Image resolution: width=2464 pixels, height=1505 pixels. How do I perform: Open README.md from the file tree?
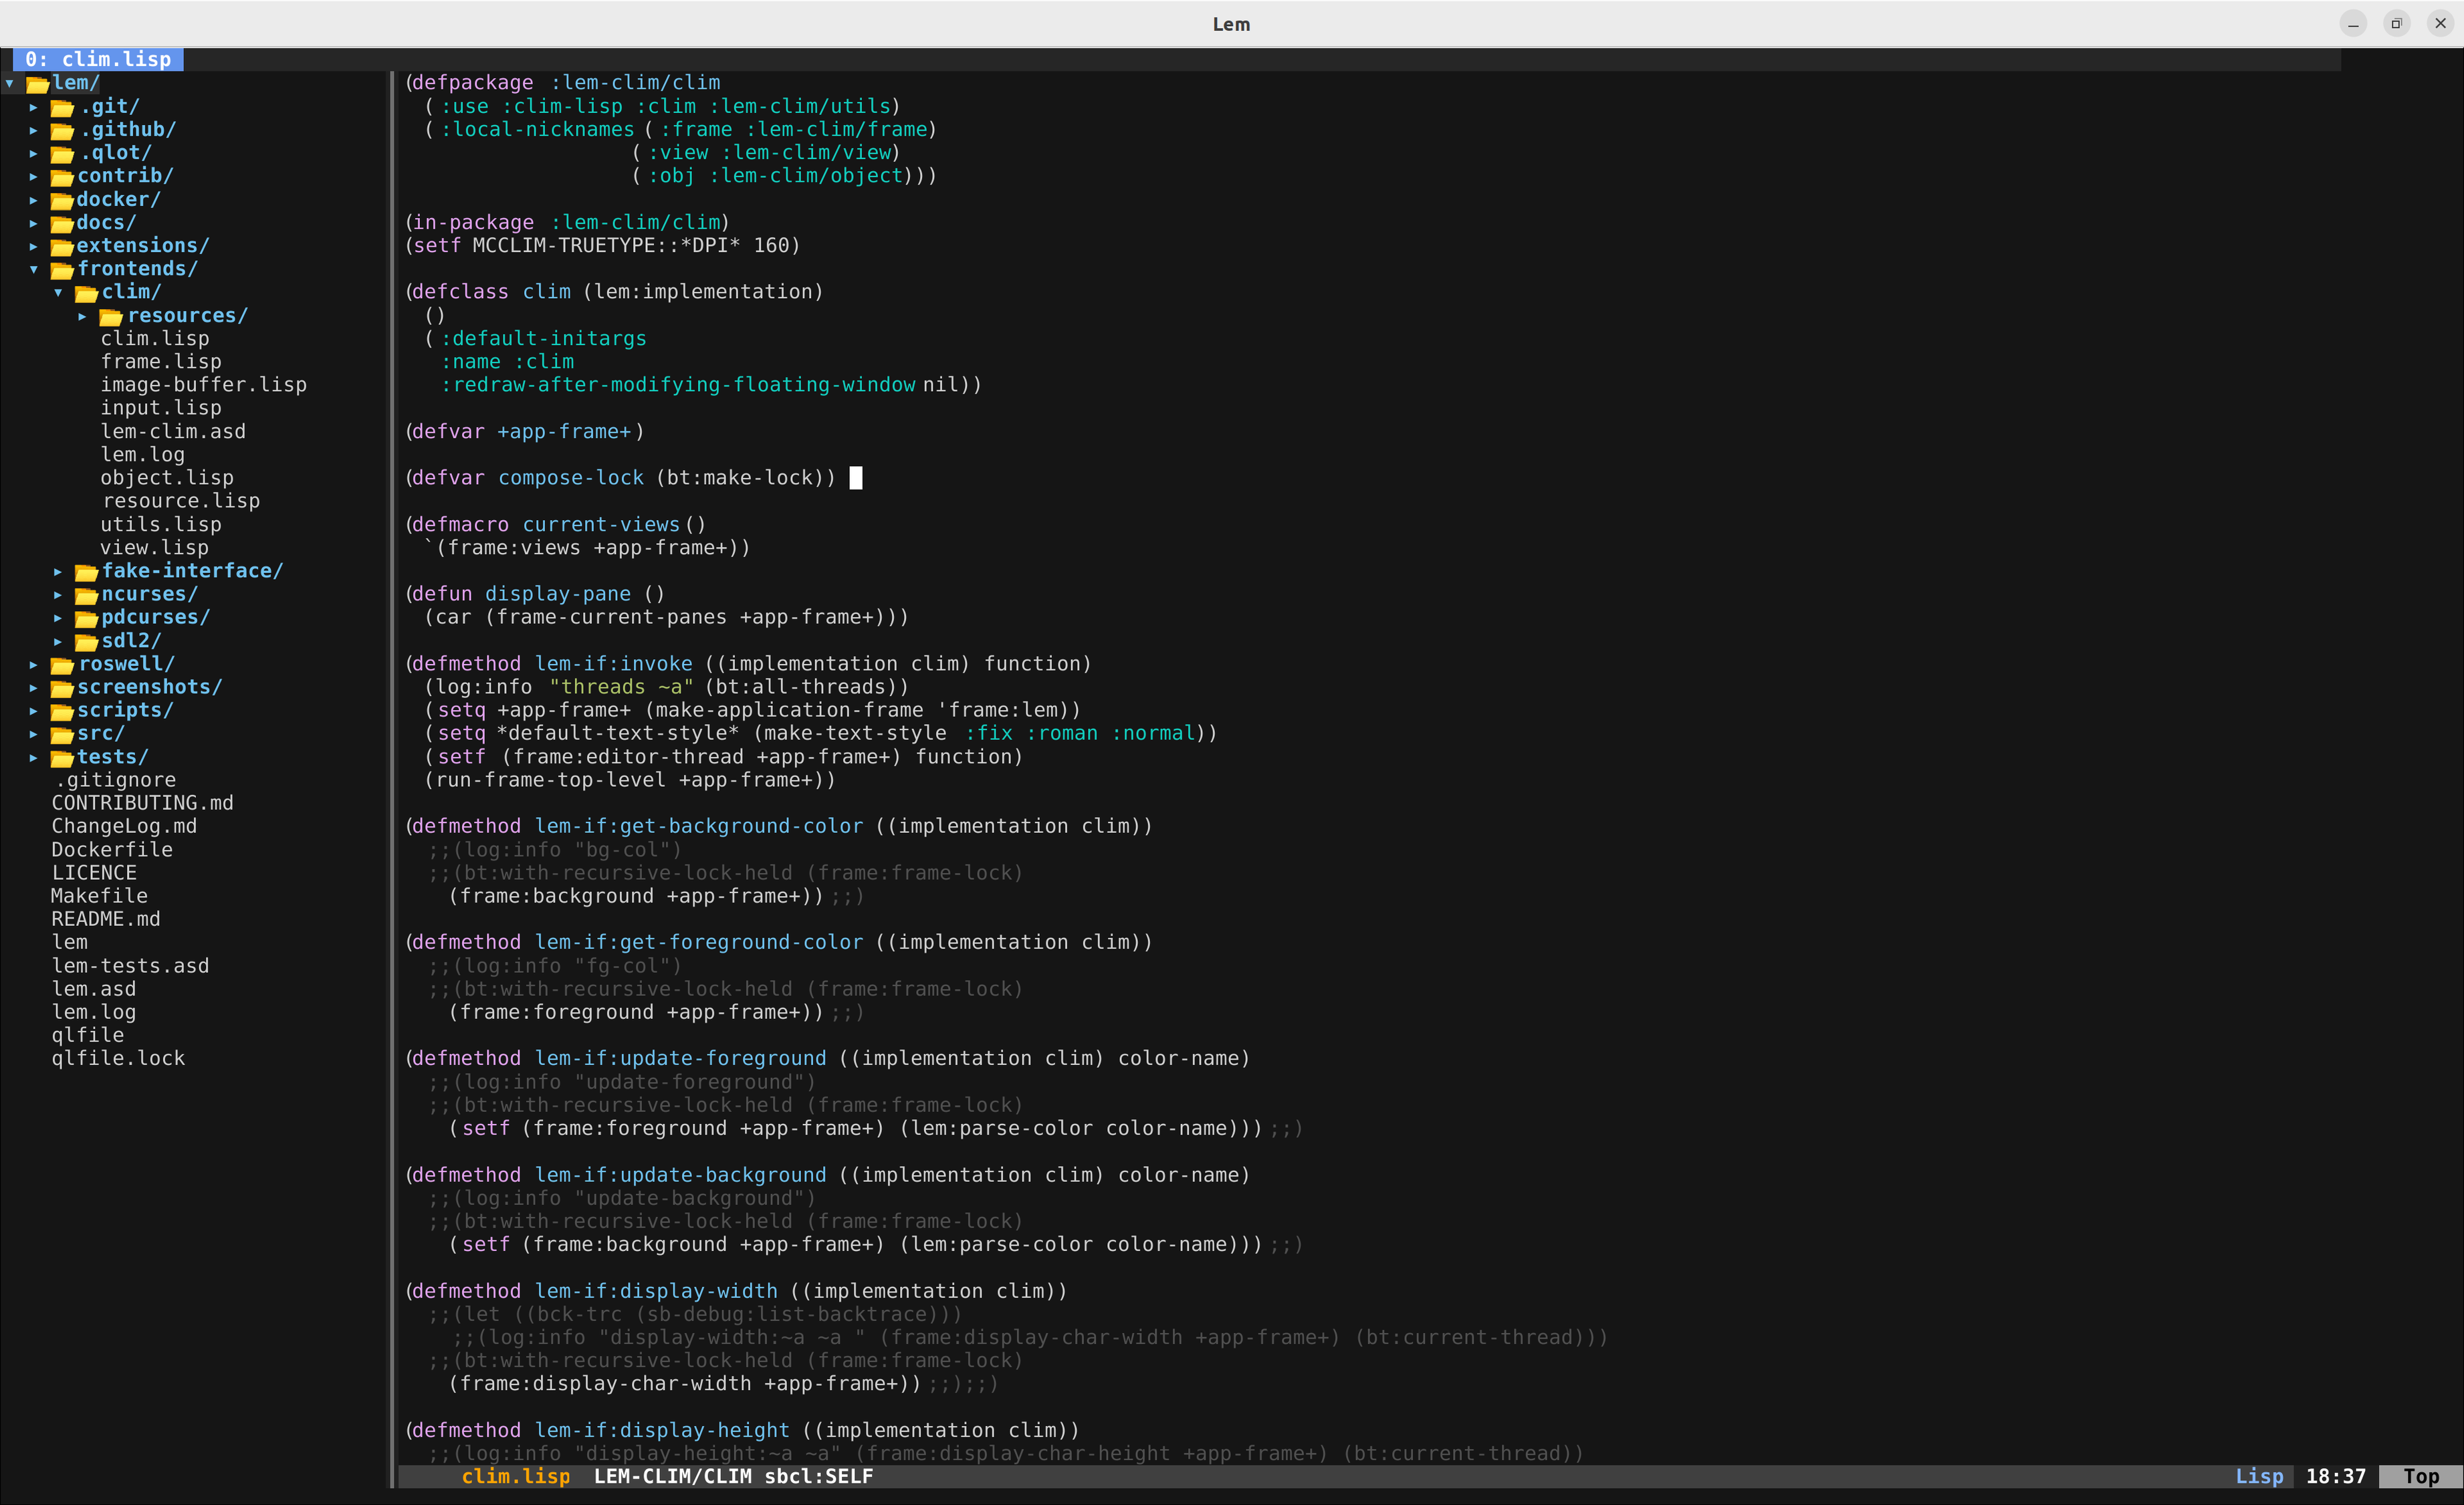[106, 919]
